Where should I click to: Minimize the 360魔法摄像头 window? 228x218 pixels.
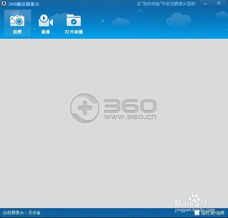(x=205, y=4)
